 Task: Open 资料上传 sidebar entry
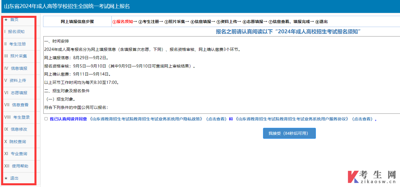coord(18,80)
